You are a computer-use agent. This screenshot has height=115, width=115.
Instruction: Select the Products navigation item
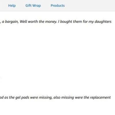(x=57, y=5)
